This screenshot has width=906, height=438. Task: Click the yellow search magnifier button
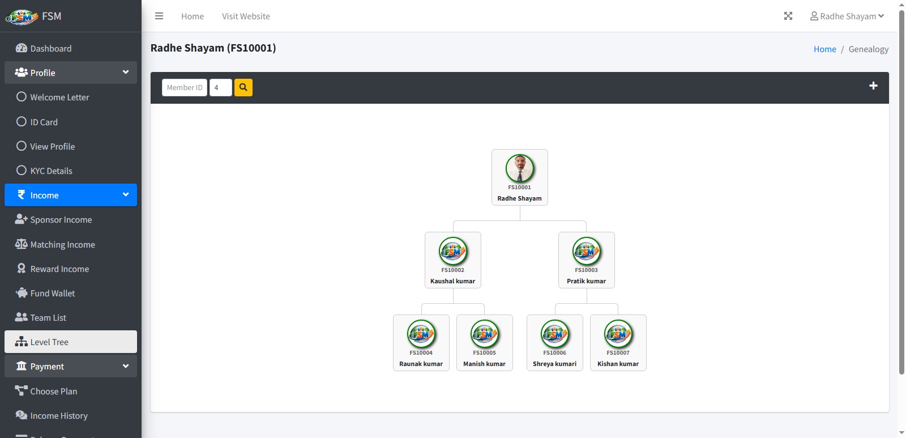243,87
